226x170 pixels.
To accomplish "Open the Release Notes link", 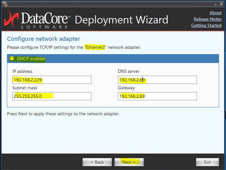I will click(207, 19).
